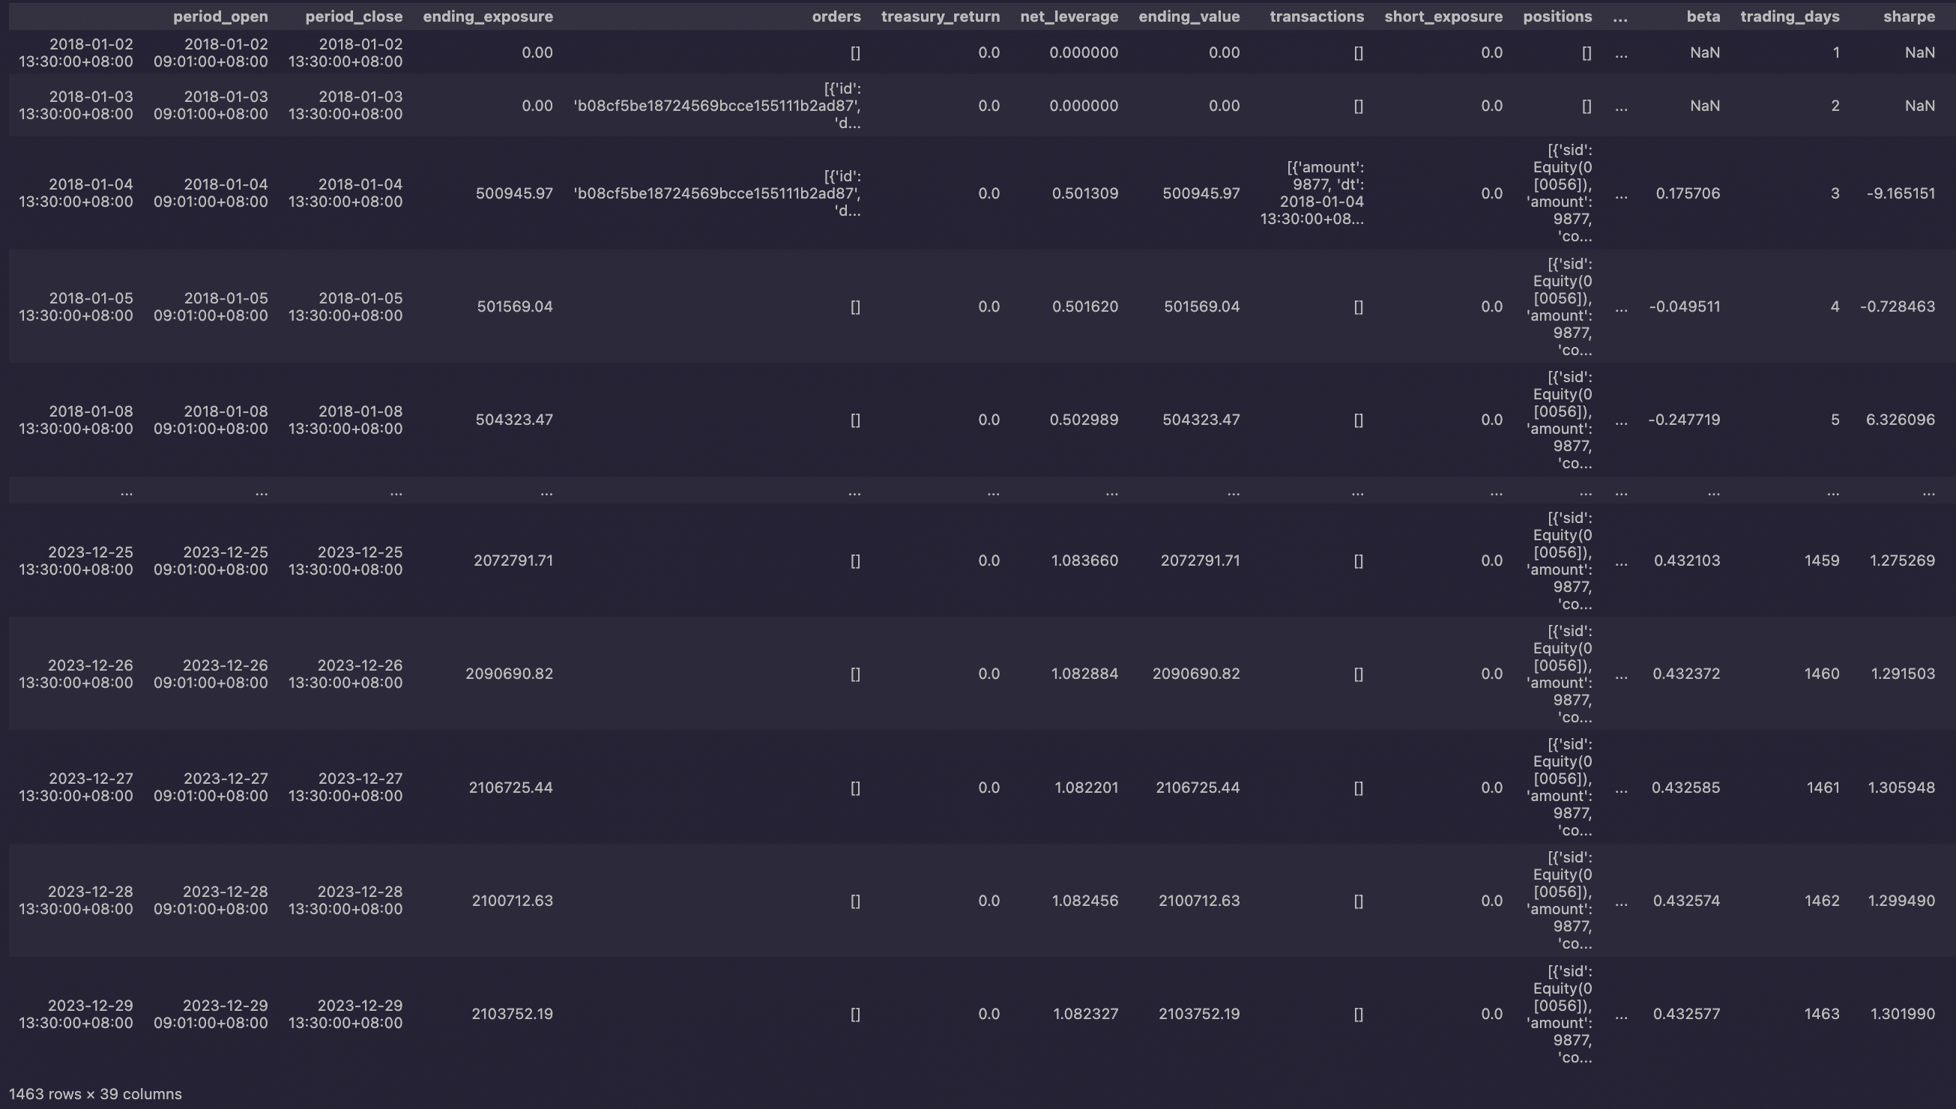The width and height of the screenshot is (1956, 1109).
Task: Click the treasury_return column header
Action: click(940, 16)
